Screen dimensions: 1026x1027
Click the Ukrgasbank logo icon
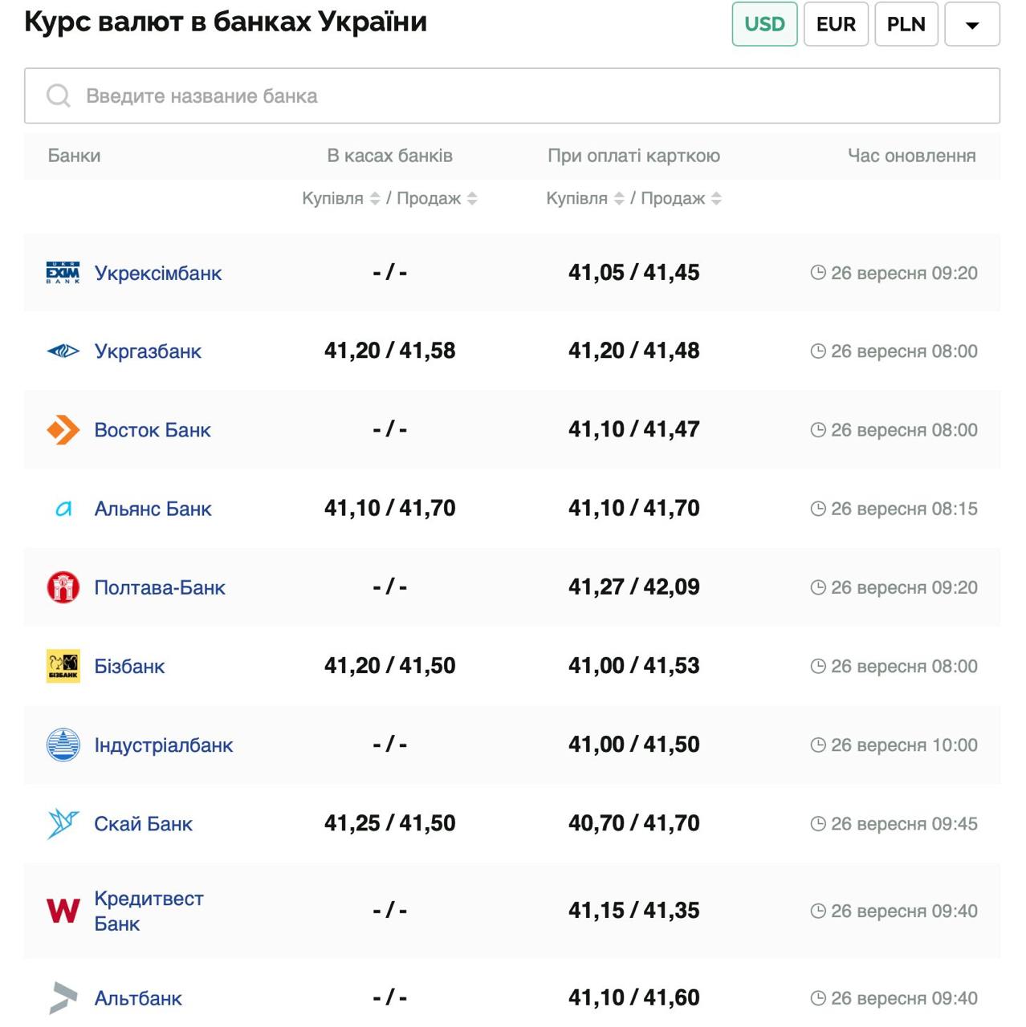point(63,351)
